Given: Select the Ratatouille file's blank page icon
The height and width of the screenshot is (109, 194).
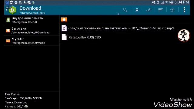Looking at the screenshot, I should 64,37.
